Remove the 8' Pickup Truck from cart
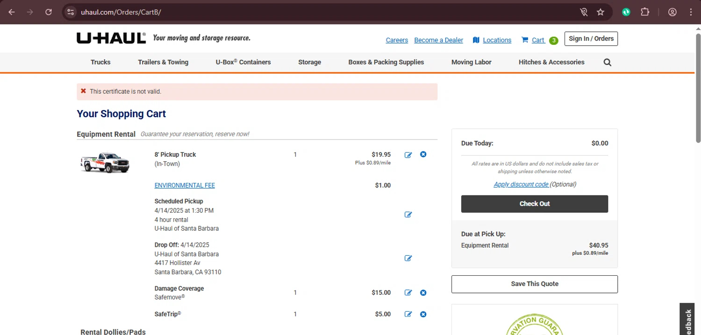 tap(423, 154)
